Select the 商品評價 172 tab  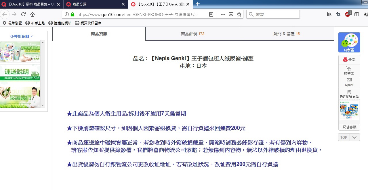point(192,34)
